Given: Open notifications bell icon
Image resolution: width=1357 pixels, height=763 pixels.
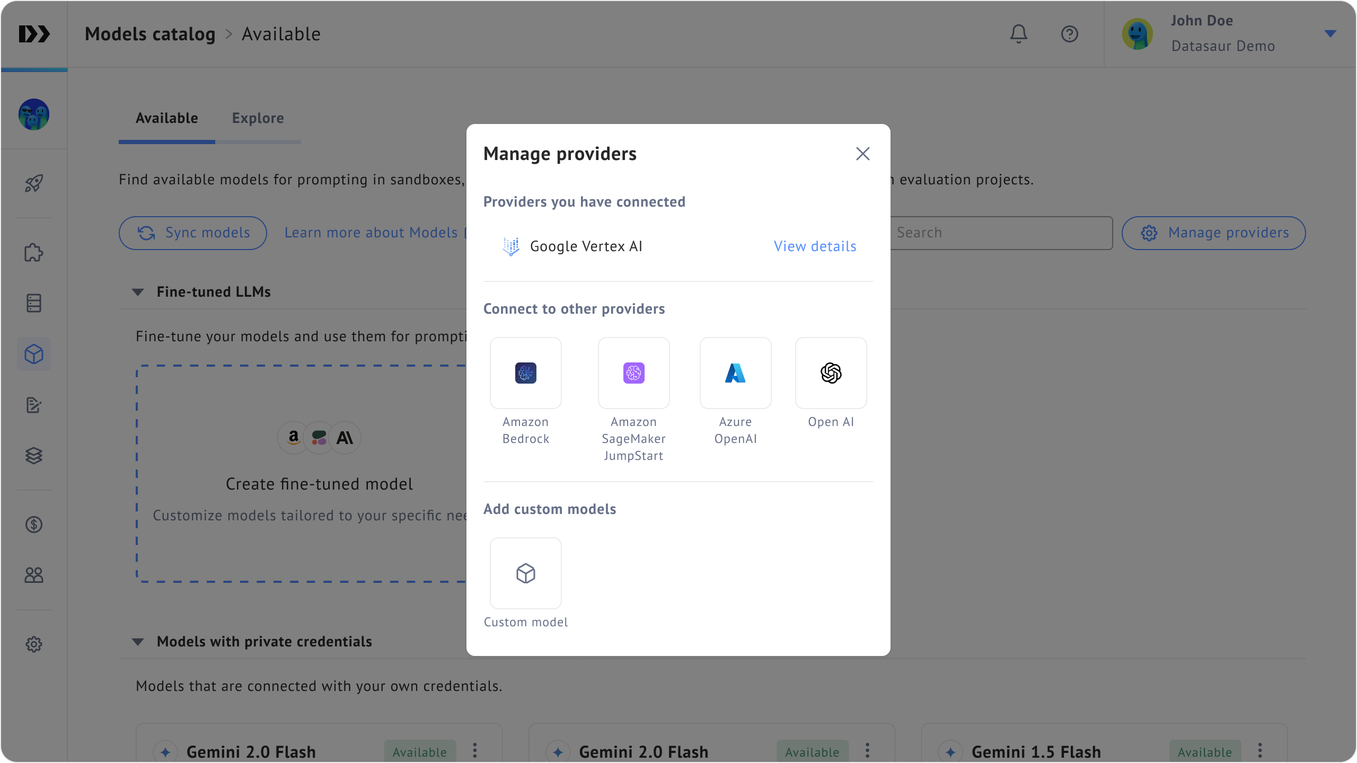Looking at the screenshot, I should (x=1018, y=34).
